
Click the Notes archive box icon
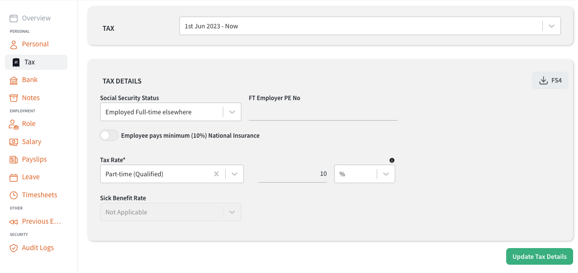pyautogui.click(x=14, y=98)
